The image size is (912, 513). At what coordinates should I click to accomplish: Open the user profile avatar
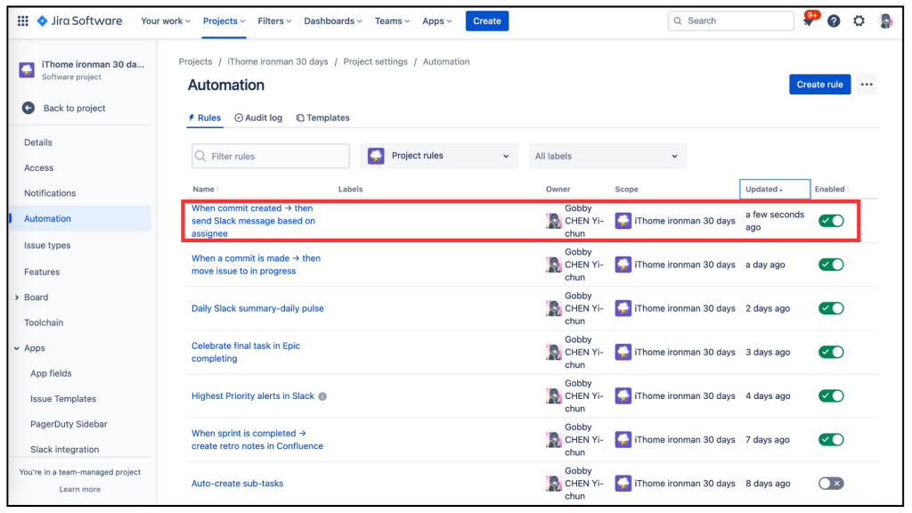click(x=885, y=21)
